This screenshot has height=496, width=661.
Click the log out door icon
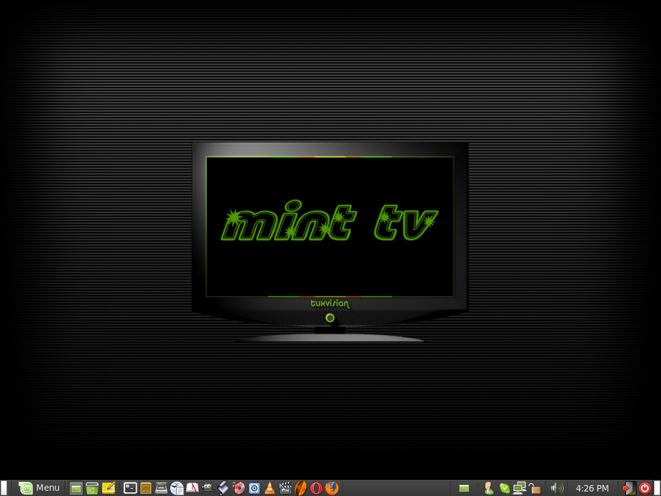[629, 488]
